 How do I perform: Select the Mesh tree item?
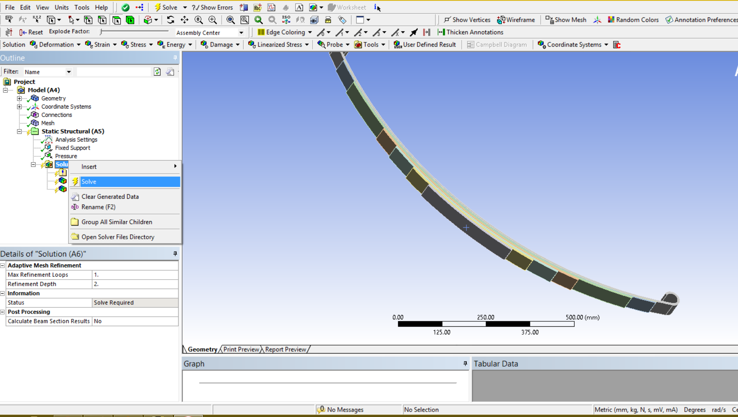coord(47,123)
